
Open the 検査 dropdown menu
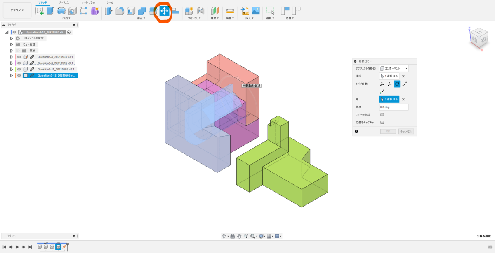pos(230,18)
